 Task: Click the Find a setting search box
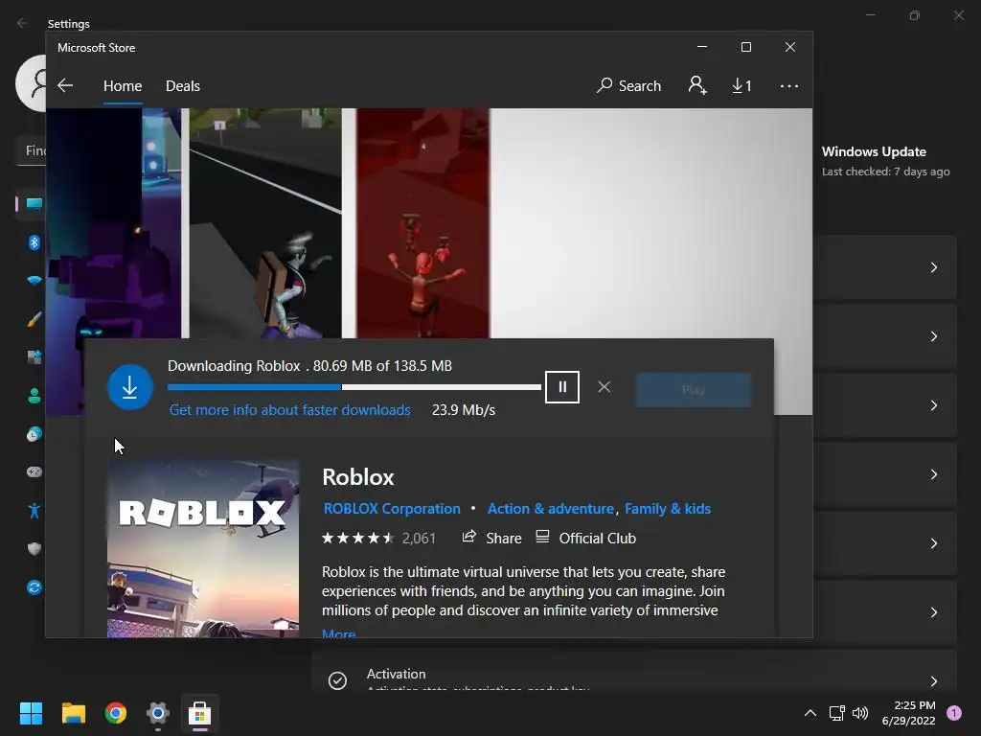coord(32,150)
